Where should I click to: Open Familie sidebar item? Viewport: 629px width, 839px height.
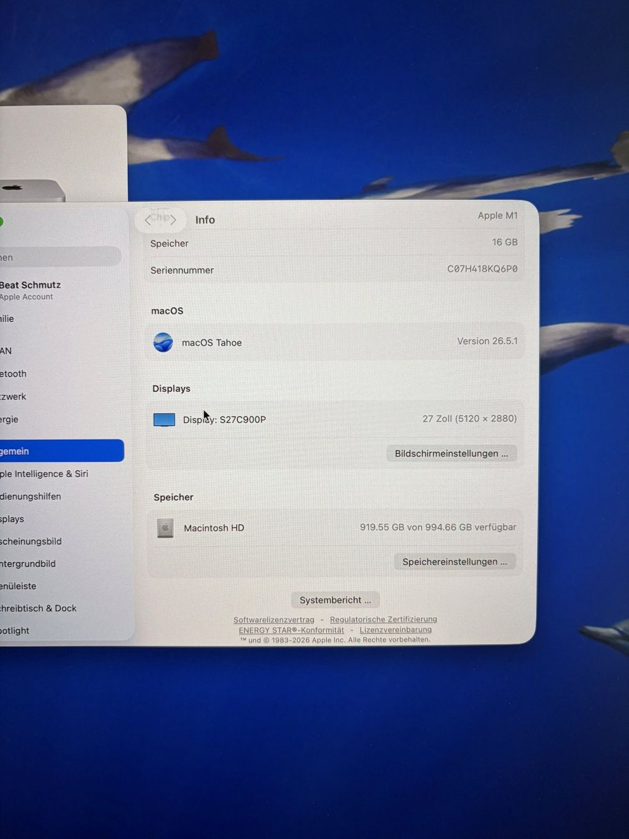(x=7, y=319)
